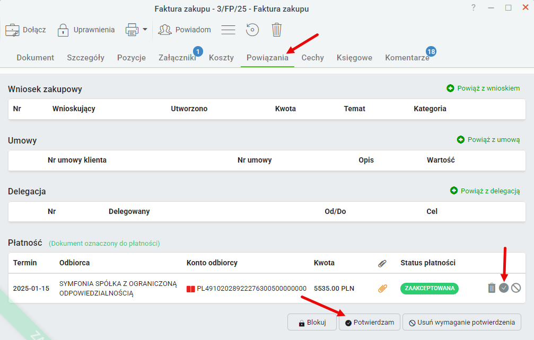Click the Utworzono column header
The height and width of the screenshot is (340, 534).
tap(189, 109)
